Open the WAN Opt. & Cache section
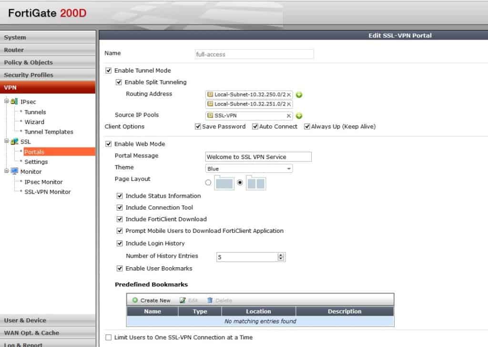Viewport: 488px width, 347px height. coord(48,333)
